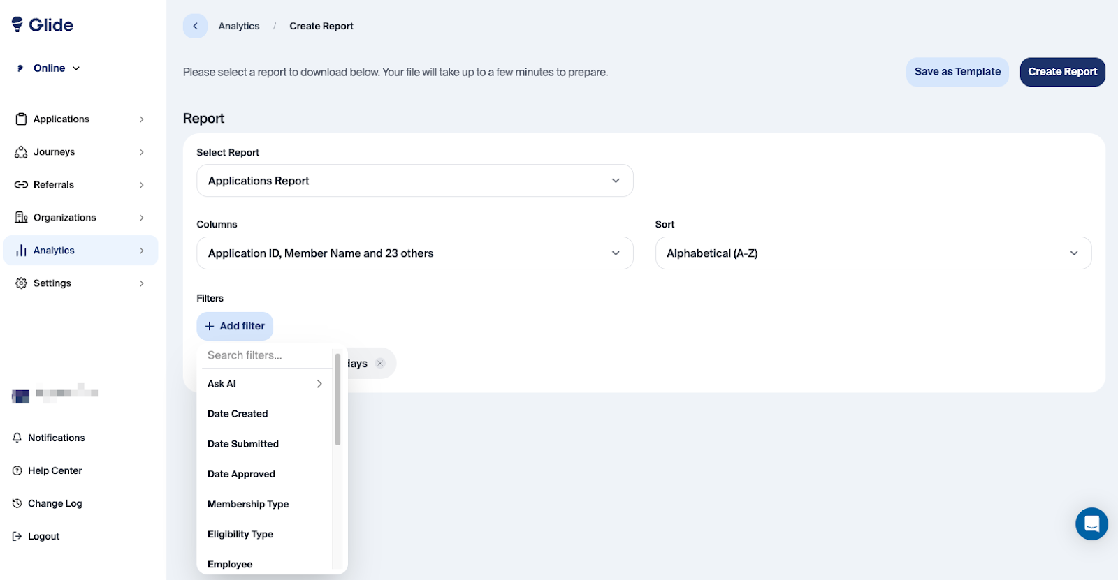
Task: Click the Glide logo
Action: pyautogui.click(x=43, y=25)
